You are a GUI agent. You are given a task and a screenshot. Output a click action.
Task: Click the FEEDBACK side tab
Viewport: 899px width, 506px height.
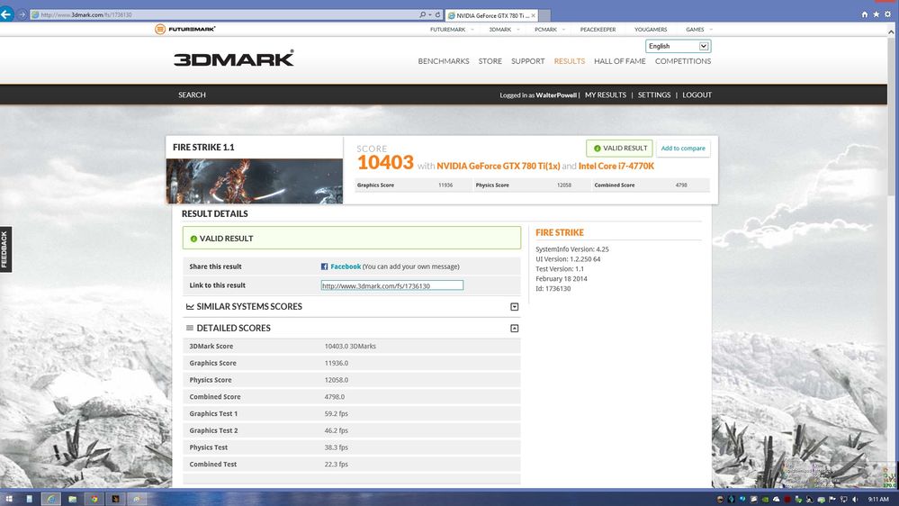(5, 249)
